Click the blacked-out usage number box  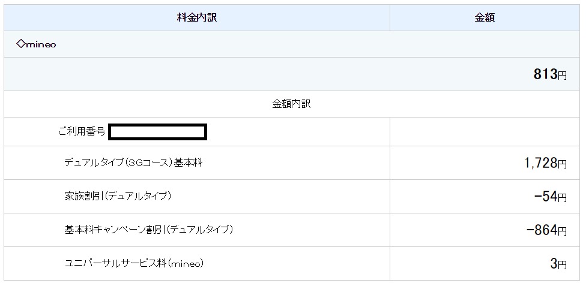click(157, 131)
